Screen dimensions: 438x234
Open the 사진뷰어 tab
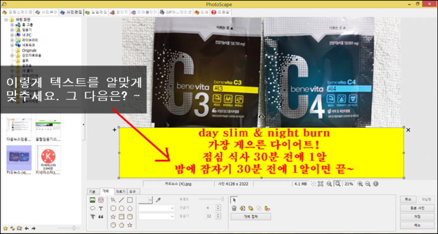tap(46, 12)
